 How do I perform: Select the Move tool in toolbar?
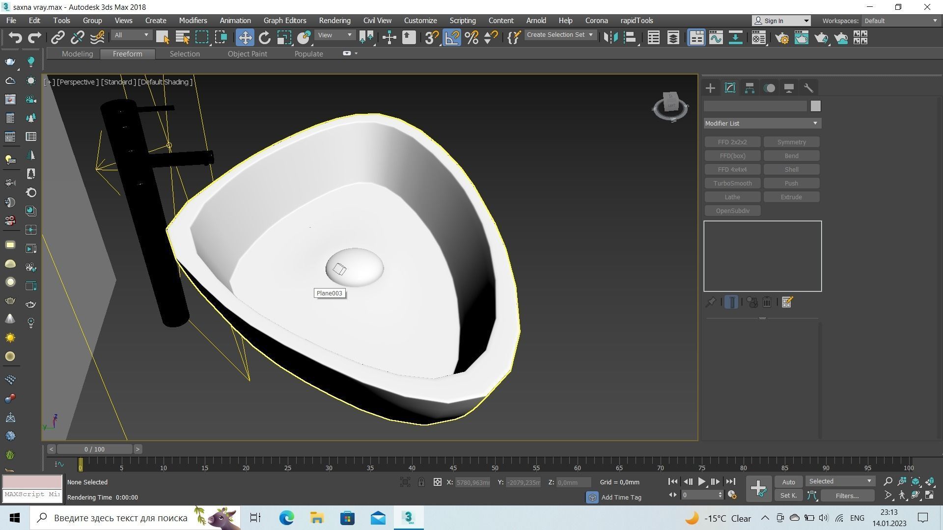point(245,38)
